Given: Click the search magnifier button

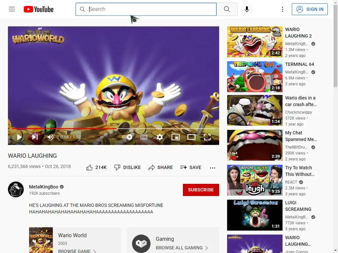Looking at the screenshot, I should tap(227, 9).
